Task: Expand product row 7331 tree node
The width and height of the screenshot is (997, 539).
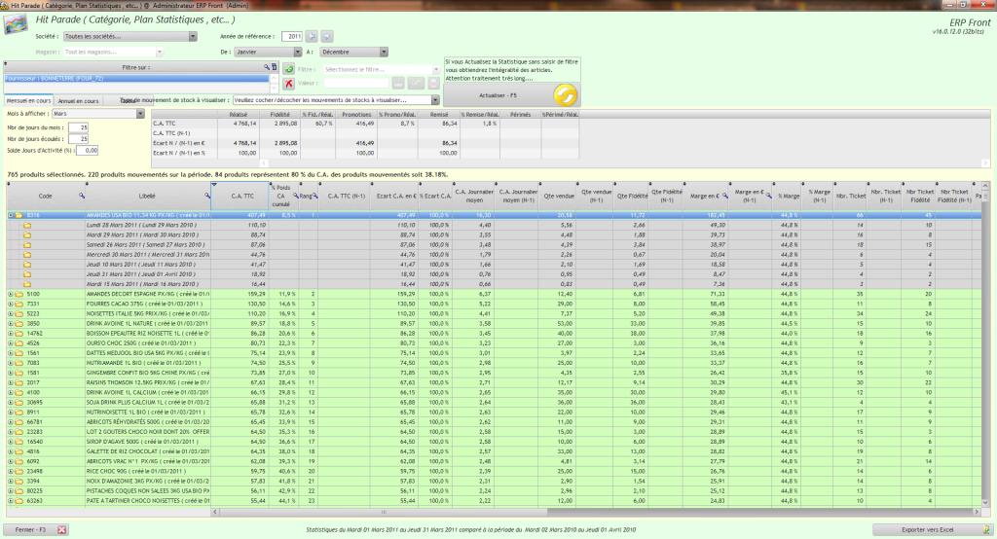Action: (x=10, y=303)
